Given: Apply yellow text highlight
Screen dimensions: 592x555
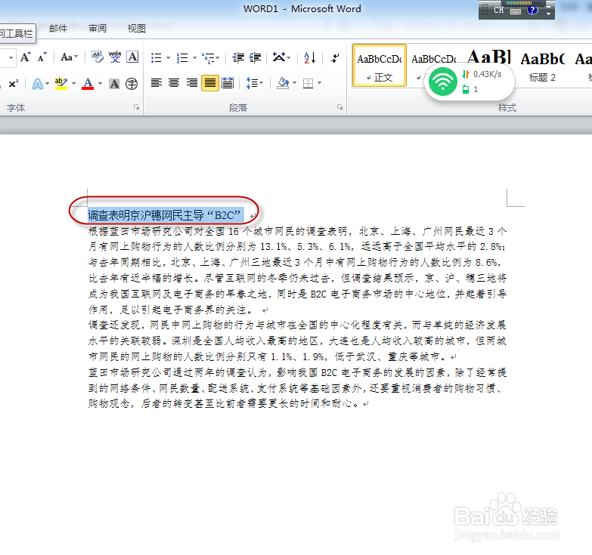Looking at the screenshot, I should (x=61, y=83).
